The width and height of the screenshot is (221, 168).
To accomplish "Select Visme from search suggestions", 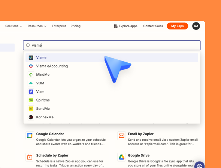I will [112, 57].
